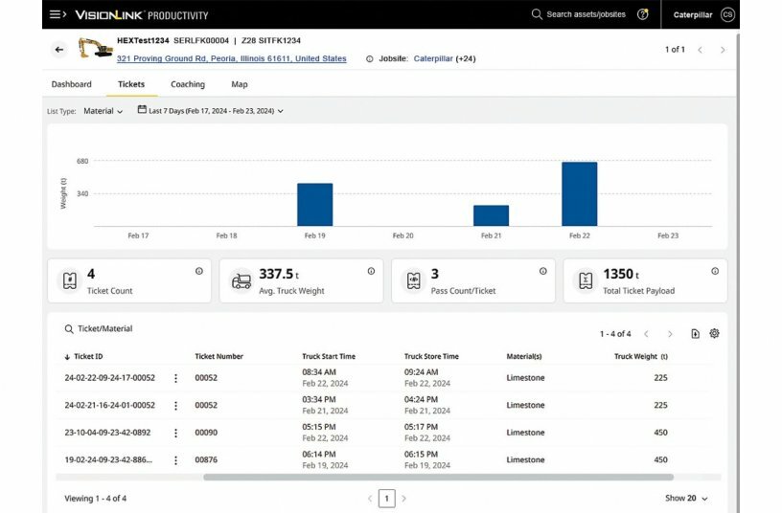Open the 321 Proving Ground Rd address link
Viewport: 782px width, 513px height.
click(x=231, y=58)
